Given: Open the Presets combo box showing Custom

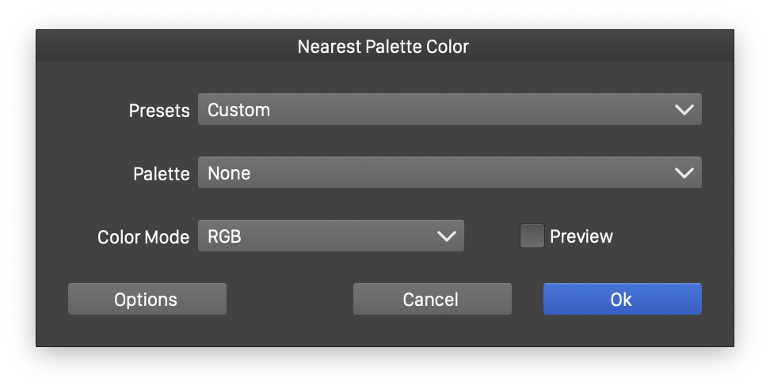Looking at the screenshot, I should 436,110.
